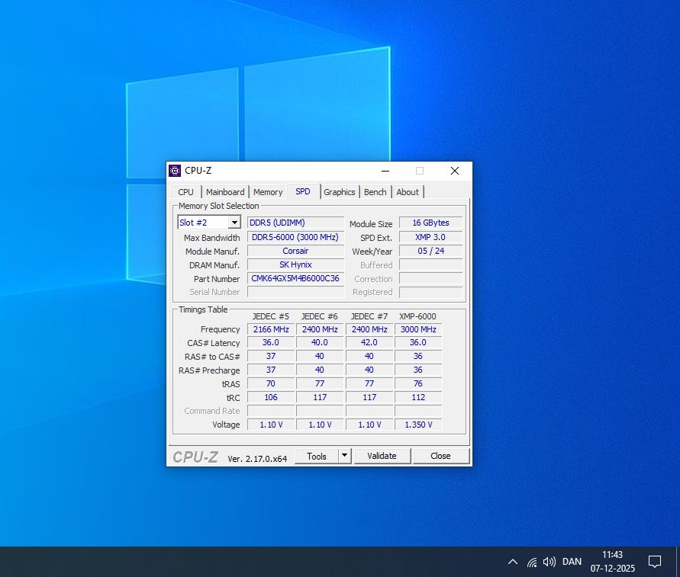Click the Close button at bottom
Image resolution: width=680 pixels, height=577 pixels.
(440, 456)
